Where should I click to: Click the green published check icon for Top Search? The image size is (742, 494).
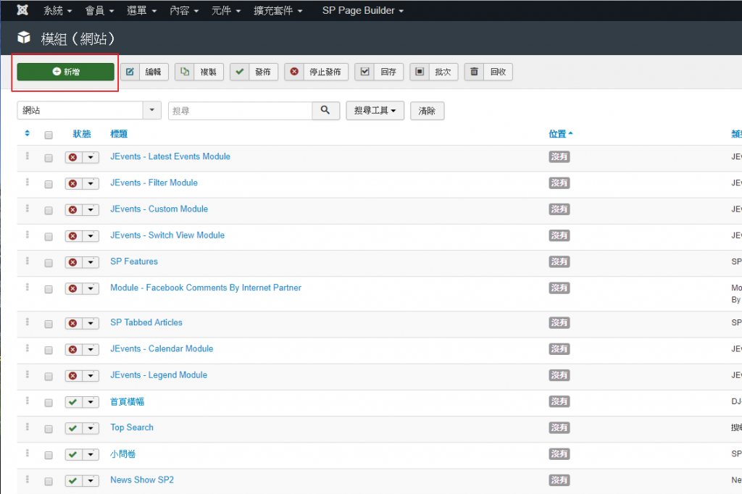click(72, 429)
